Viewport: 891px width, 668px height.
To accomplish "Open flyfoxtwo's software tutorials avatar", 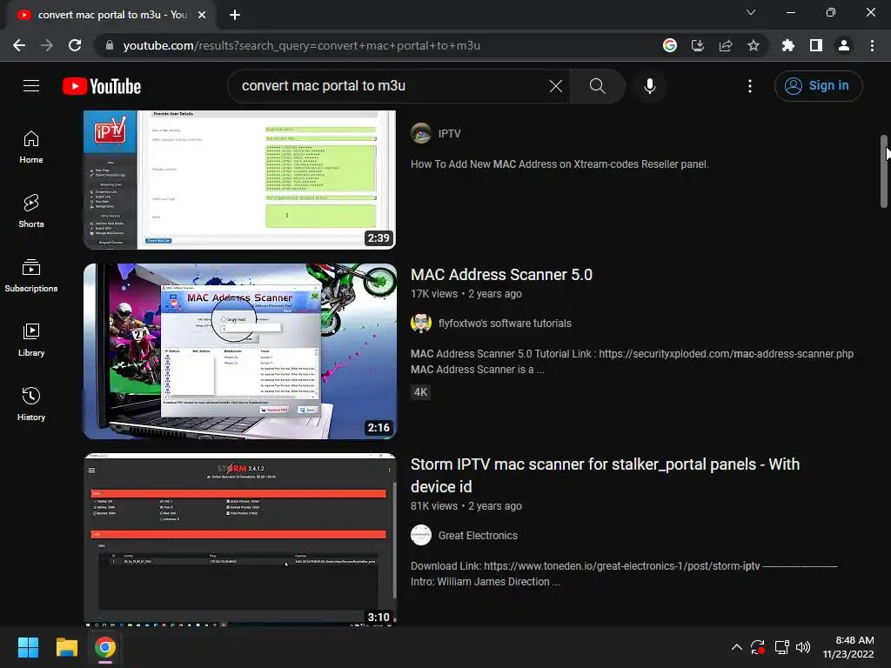I will click(421, 324).
